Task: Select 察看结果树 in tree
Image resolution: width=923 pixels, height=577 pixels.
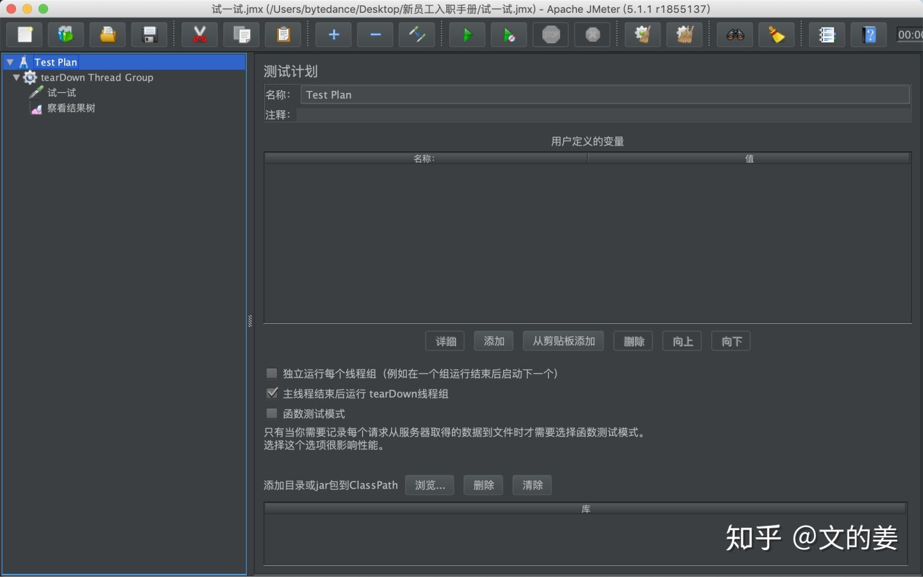Action: click(x=71, y=108)
